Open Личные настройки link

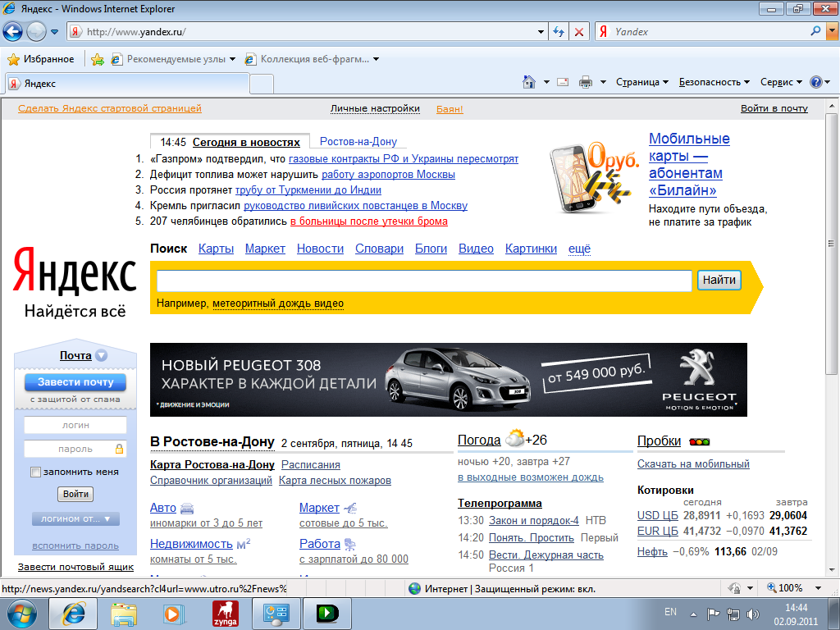click(x=375, y=108)
